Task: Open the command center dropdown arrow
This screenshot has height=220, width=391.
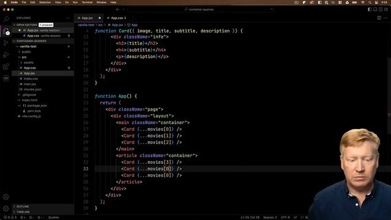Action: pos(271,10)
